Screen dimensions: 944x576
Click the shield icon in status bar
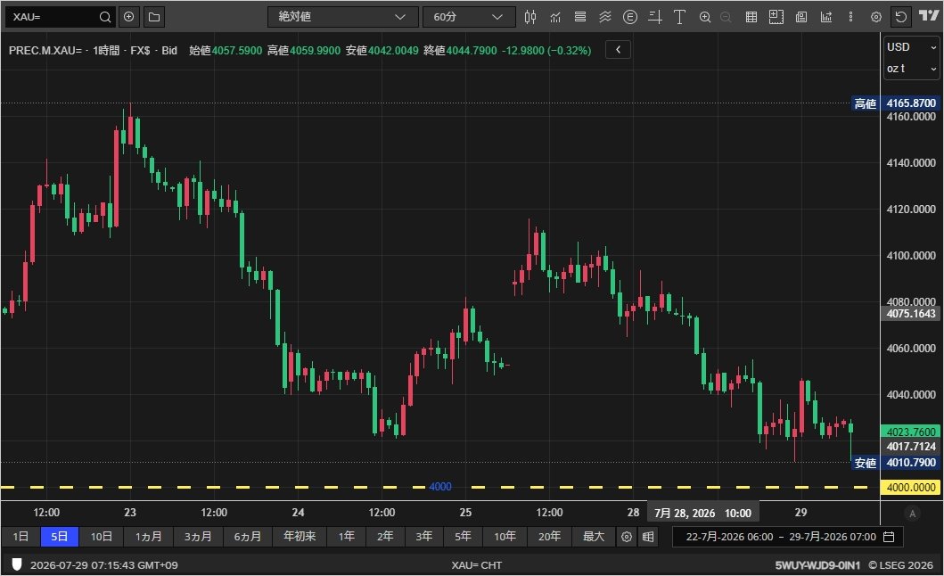pos(17,564)
